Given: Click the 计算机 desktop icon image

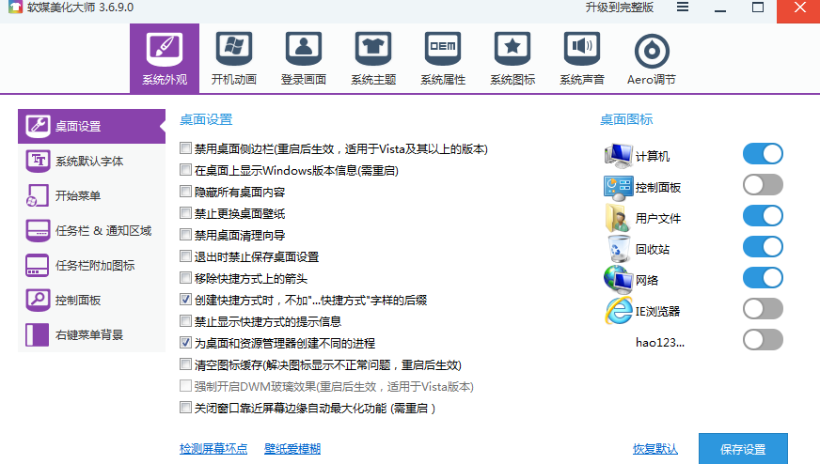Looking at the screenshot, I should pos(618,155).
